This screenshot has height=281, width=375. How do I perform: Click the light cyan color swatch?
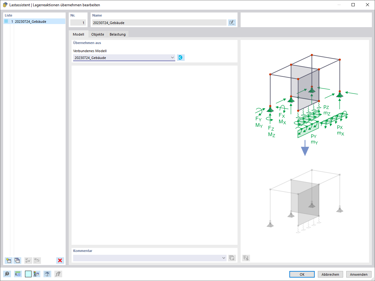(x=28, y=274)
